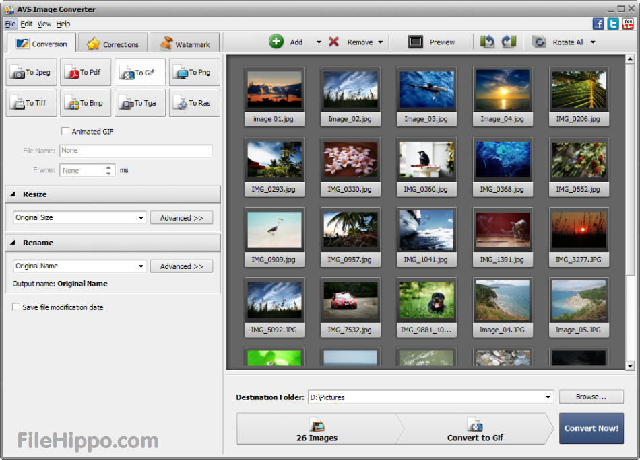The height and width of the screenshot is (460, 640).
Task: Choose the To Tga conversion format
Action: click(139, 102)
